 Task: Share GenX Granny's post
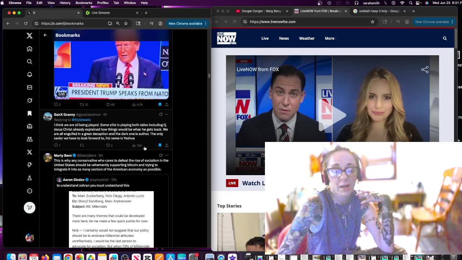coord(166,145)
